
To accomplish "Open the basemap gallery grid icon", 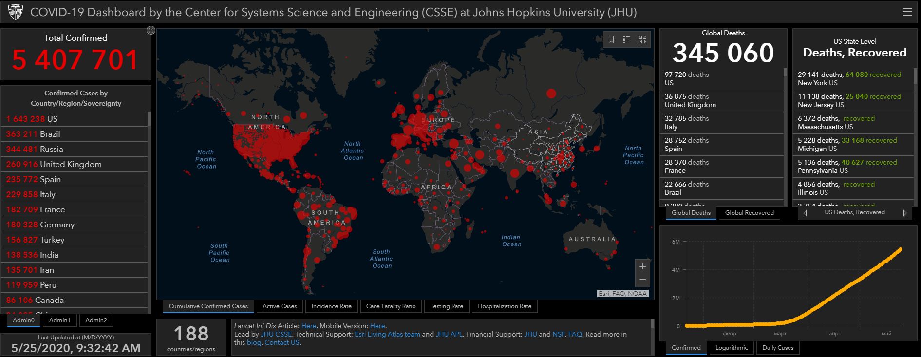I will (642, 39).
